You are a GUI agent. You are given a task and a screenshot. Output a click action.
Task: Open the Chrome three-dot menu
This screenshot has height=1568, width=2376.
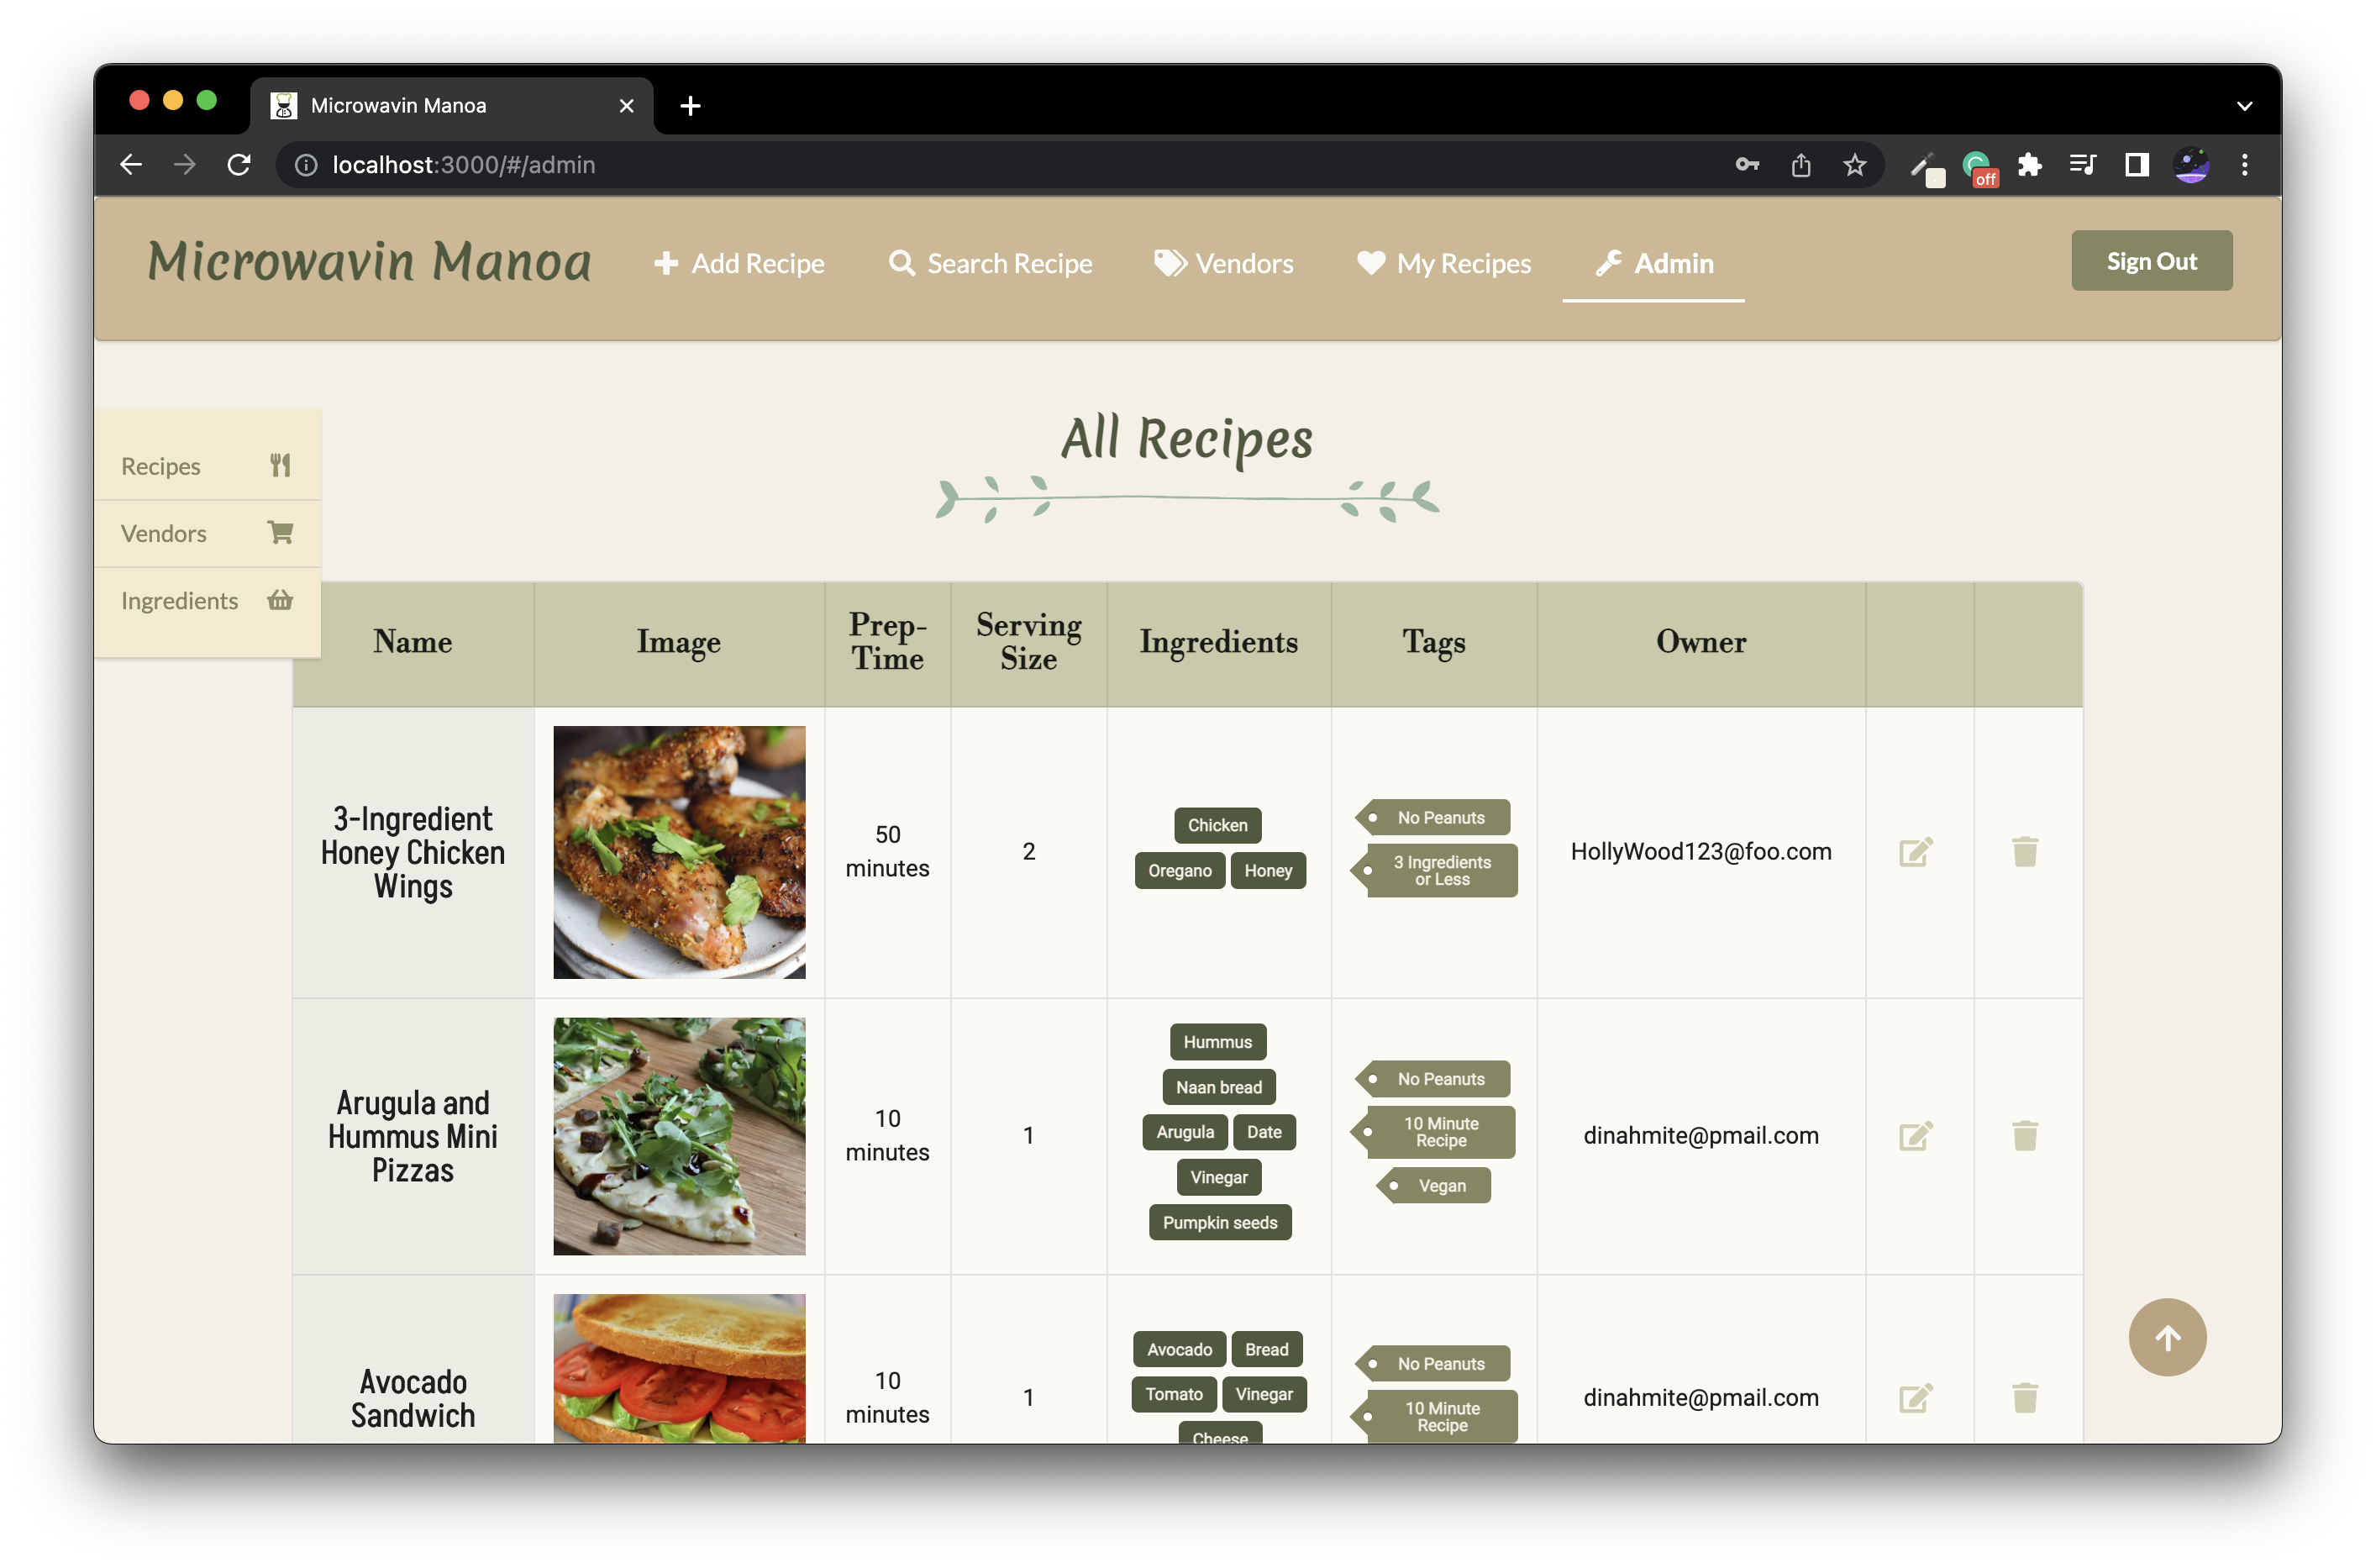point(2244,165)
